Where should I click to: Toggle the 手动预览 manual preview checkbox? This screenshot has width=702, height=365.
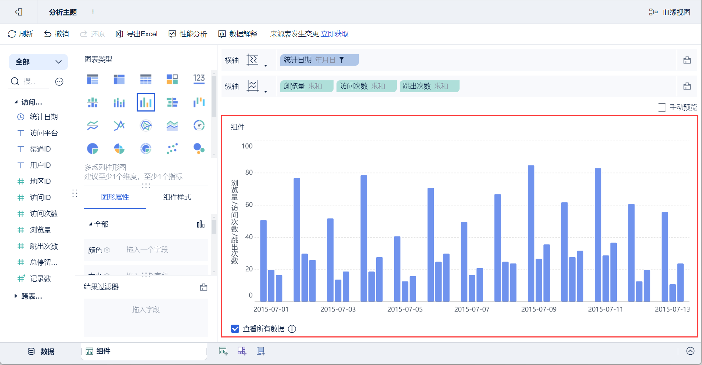click(662, 107)
